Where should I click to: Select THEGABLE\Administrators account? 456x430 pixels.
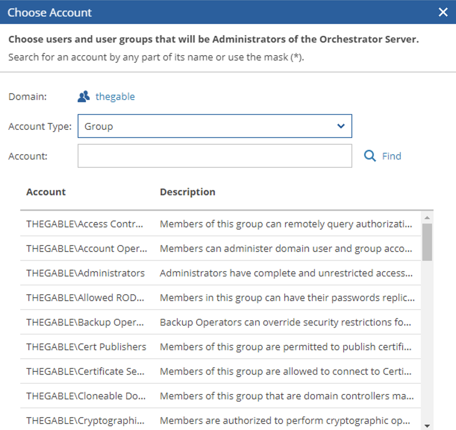[x=85, y=273]
